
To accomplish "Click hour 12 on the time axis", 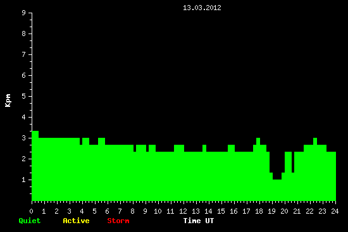I will tap(183, 211).
